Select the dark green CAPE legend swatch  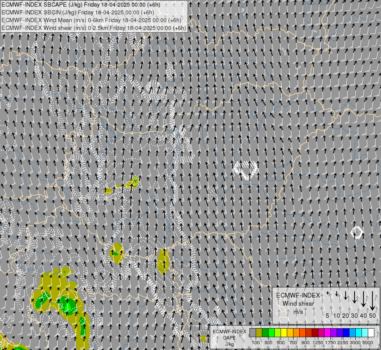pos(265,333)
